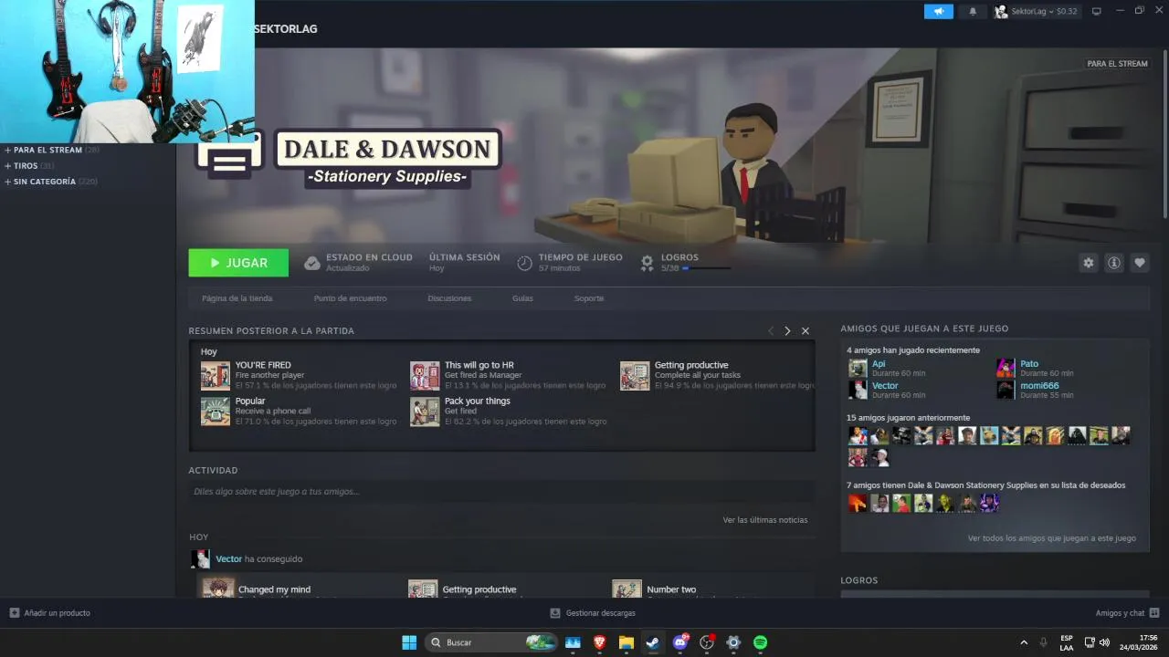This screenshot has height=657, width=1169.
Task: Click Number two achievement icon
Action: tap(627, 589)
